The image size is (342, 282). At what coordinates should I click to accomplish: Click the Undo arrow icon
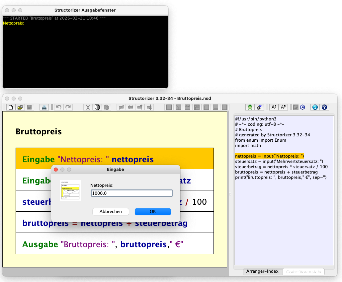pos(59,107)
